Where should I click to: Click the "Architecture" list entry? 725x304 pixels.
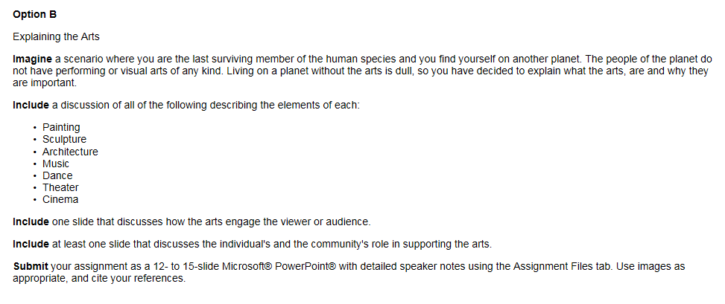click(70, 152)
